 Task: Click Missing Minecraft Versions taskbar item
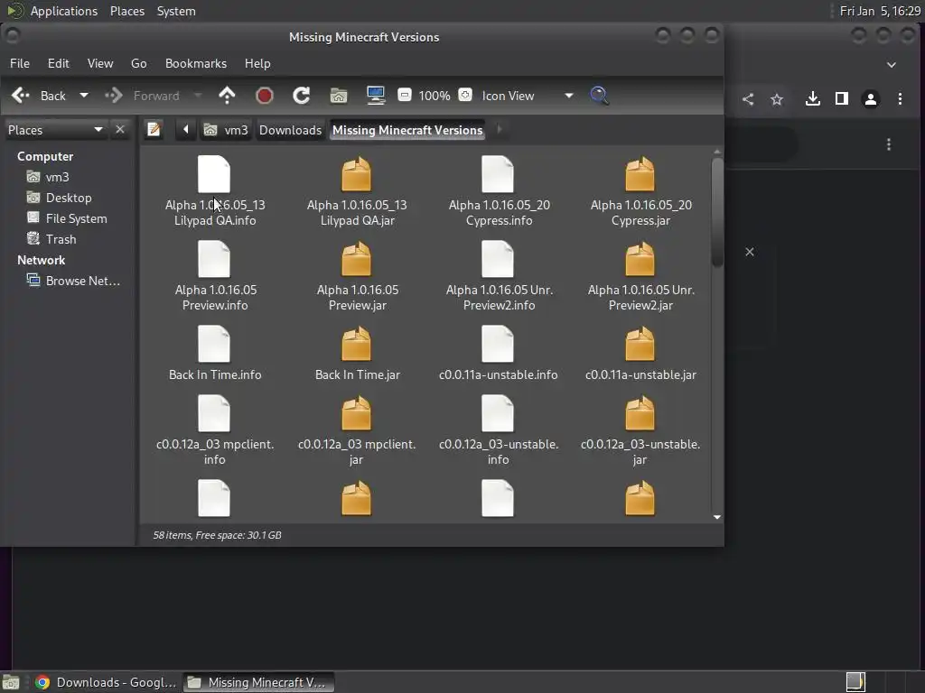(257, 682)
